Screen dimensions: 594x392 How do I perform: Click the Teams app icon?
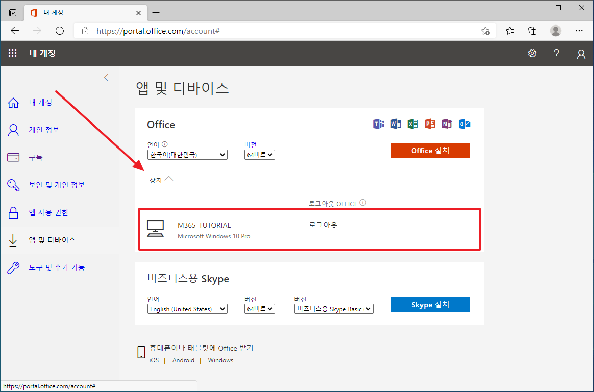tap(379, 124)
